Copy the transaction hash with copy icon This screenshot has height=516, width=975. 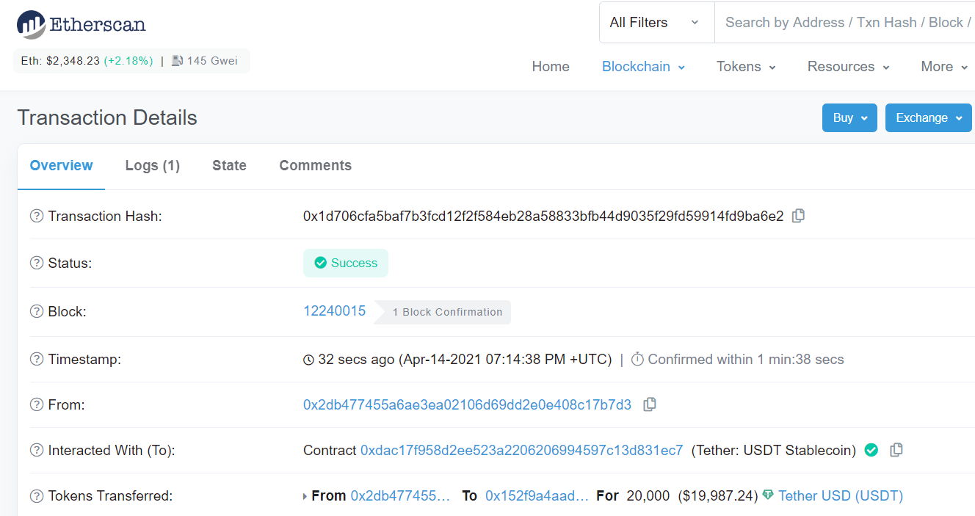tap(798, 216)
